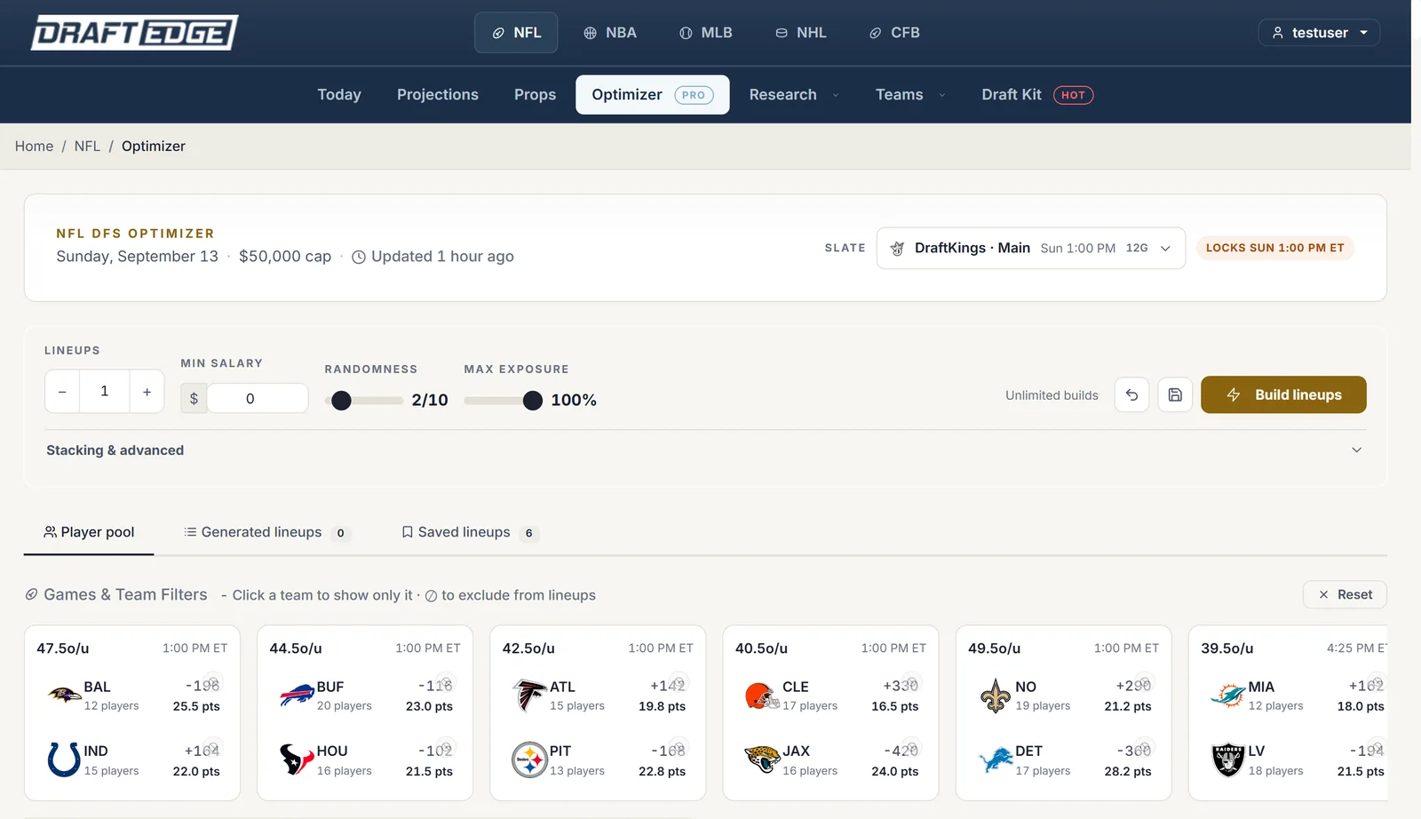Open the DraftKings Main slate dropdown
This screenshot has height=819, width=1421.
[x=1030, y=248]
